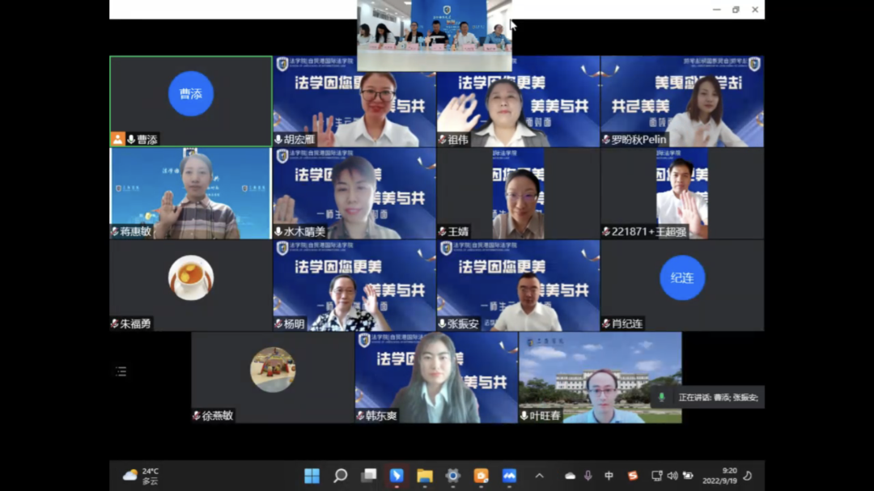This screenshot has width=874, height=491.
Task: Open input language menu via 中 indicator
Action: point(609,476)
